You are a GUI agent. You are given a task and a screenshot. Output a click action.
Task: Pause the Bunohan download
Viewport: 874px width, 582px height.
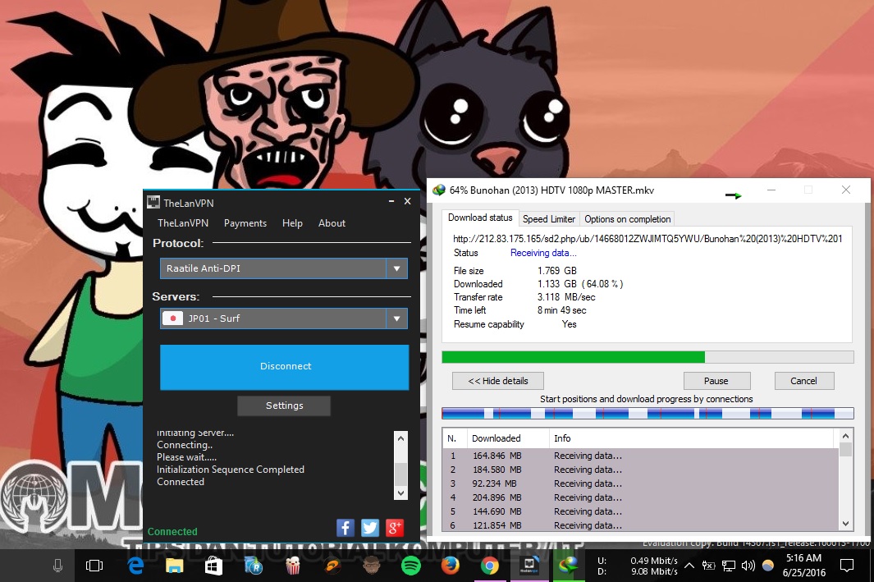pyautogui.click(x=716, y=381)
